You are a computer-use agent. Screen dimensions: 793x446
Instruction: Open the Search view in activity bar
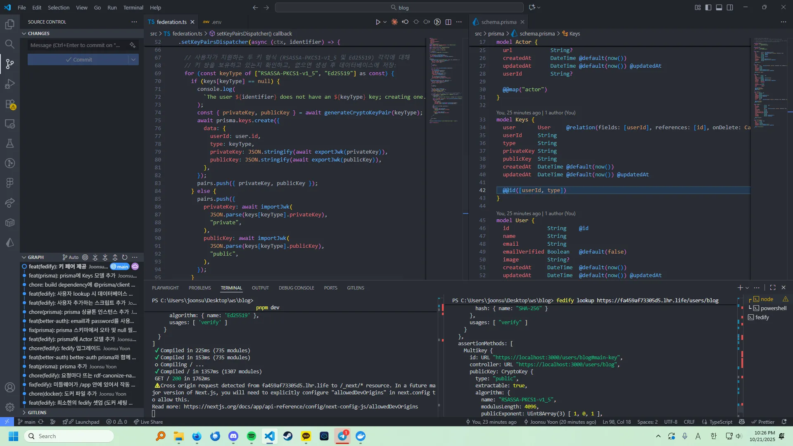[10, 44]
